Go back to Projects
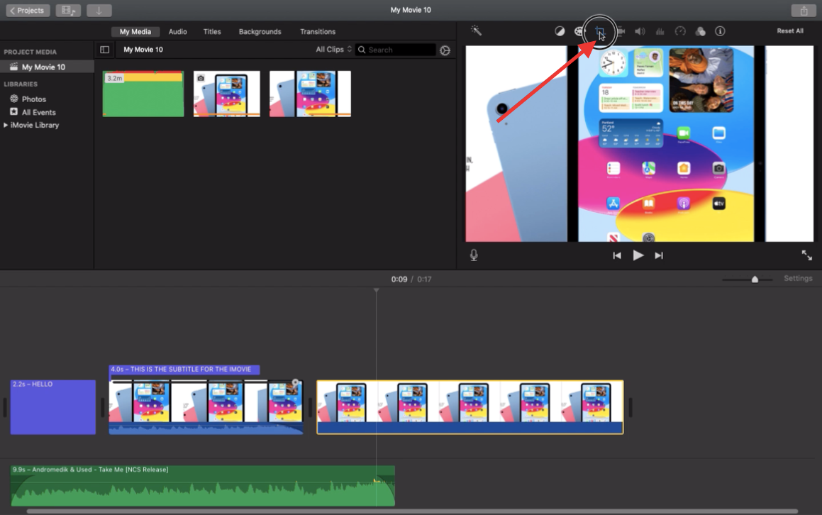This screenshot has height=515, width=822. click(x=28, y=11)
